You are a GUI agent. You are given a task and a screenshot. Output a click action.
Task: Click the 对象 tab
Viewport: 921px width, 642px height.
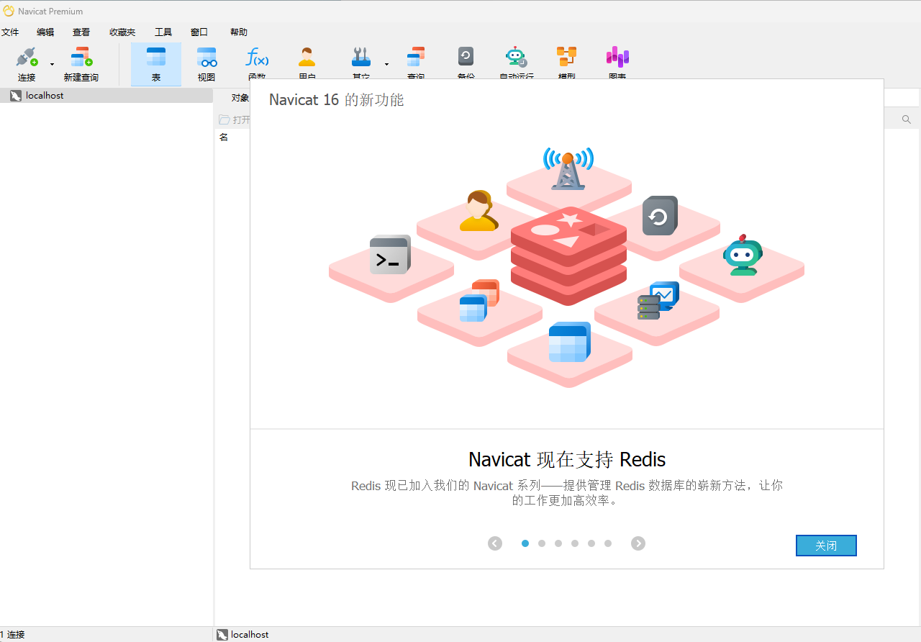[240, 98]
